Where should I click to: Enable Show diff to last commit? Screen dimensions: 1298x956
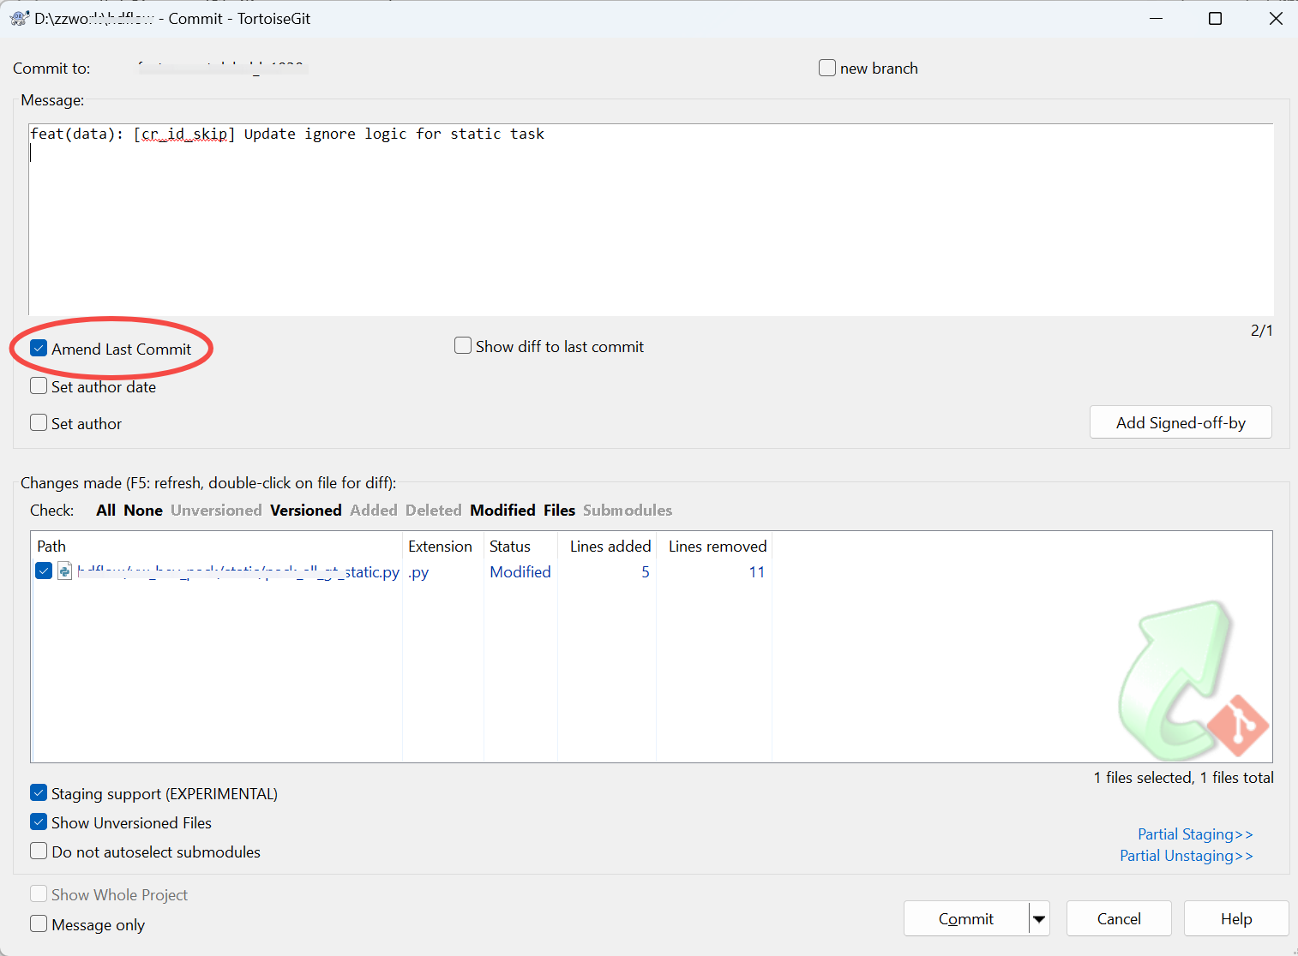(463, 345)
